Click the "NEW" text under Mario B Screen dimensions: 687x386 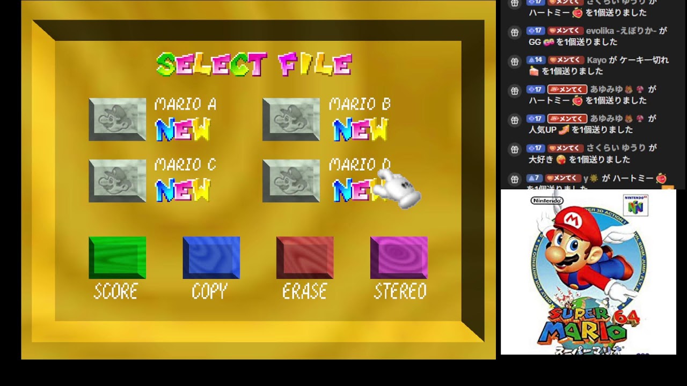(360, 130)
